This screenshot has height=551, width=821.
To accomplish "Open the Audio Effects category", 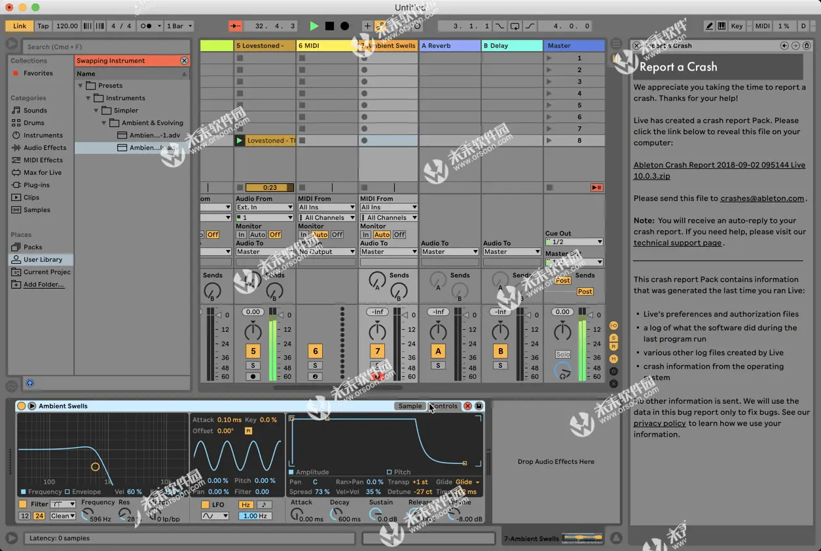I will click(x=45, y=147).
